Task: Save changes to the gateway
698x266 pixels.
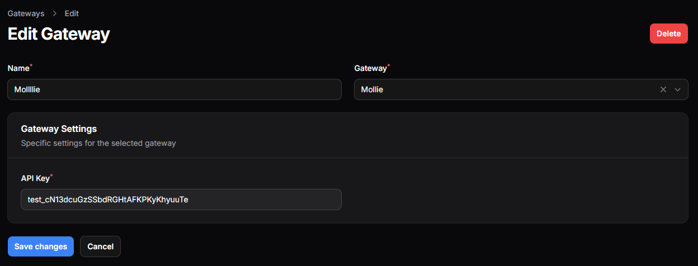Action: coord(40,246)
